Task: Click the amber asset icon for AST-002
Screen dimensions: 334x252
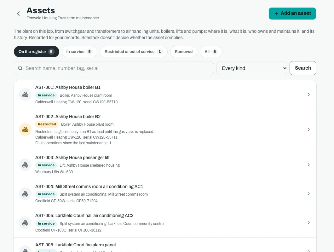Action: click(25, 129)
